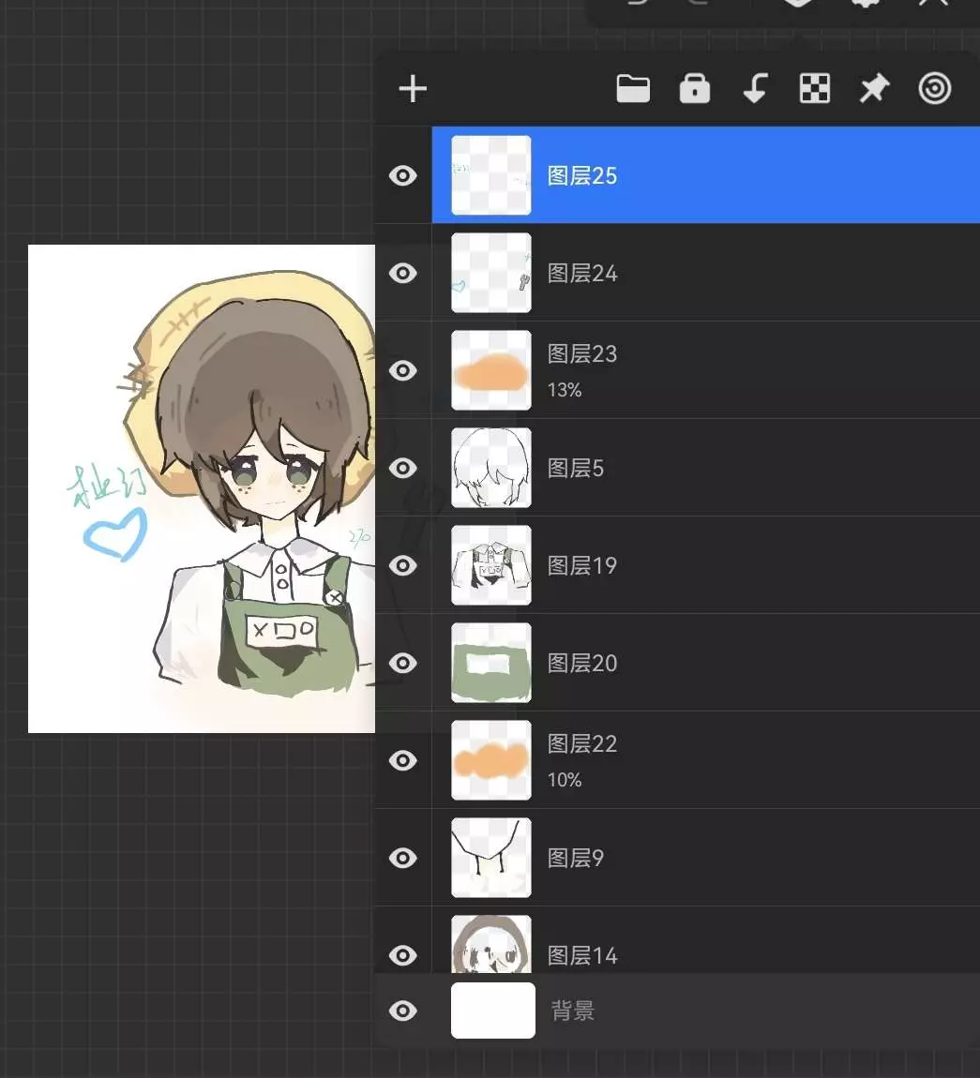The height and width of the screenshot is (1078, 980).
Task: Hide layer 图层25 with eye icon
Action: [403, 175]
